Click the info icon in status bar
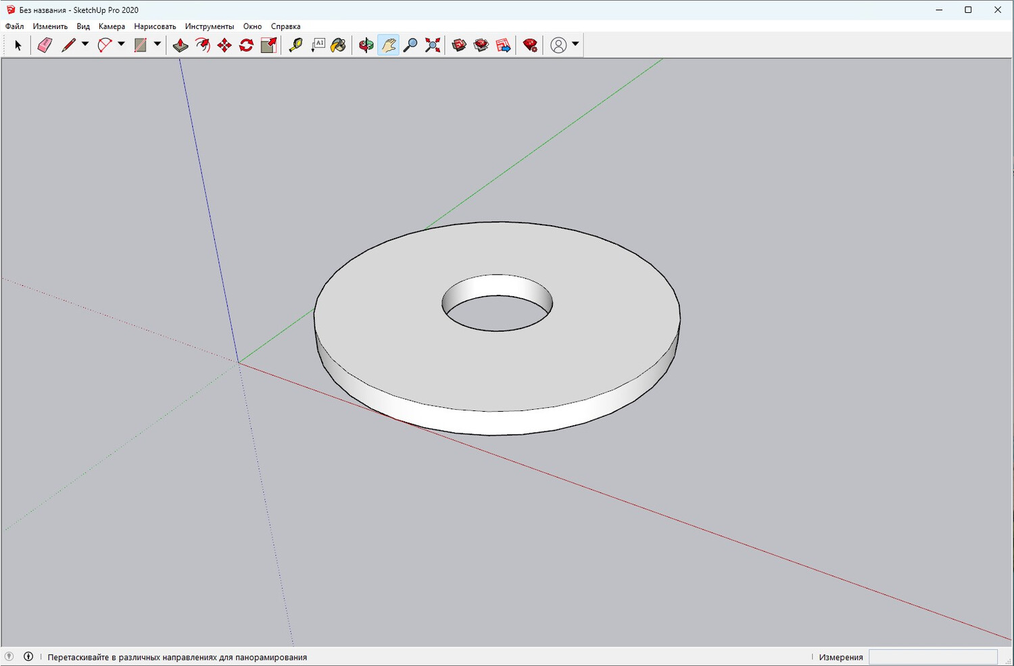This screenshot has width=1014, height=666. 28,657
